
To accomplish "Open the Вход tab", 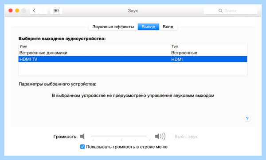I will (x=168, y=27).
